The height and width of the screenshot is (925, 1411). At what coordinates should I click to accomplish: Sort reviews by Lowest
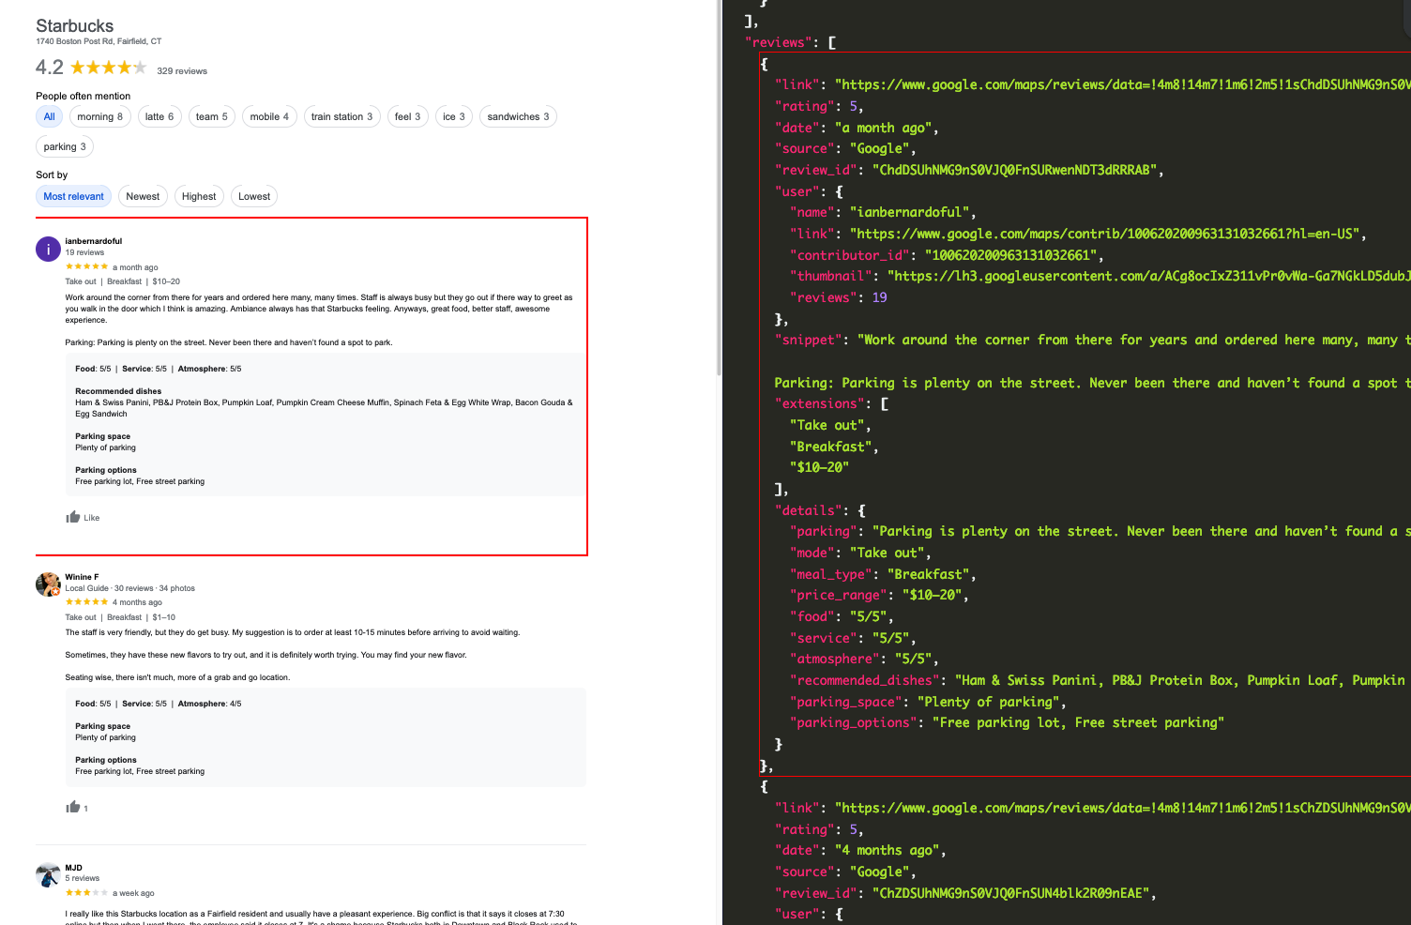tap(254, 196)
